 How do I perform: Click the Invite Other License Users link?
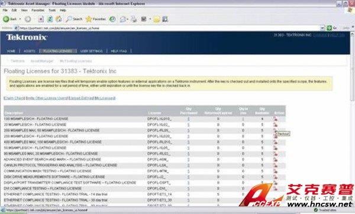(47, 98)
